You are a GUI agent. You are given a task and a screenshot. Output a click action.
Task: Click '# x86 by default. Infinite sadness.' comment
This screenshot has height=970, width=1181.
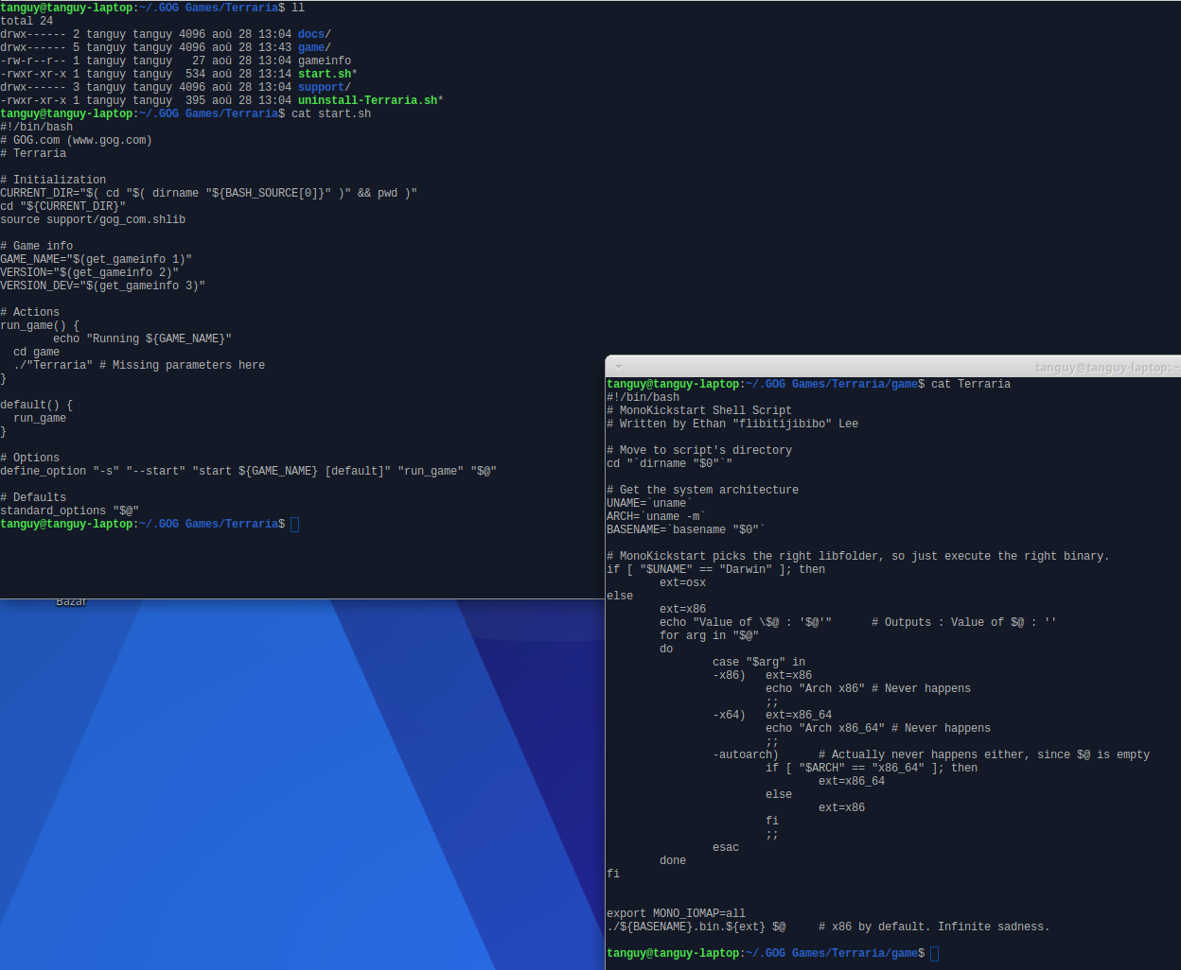934,927
